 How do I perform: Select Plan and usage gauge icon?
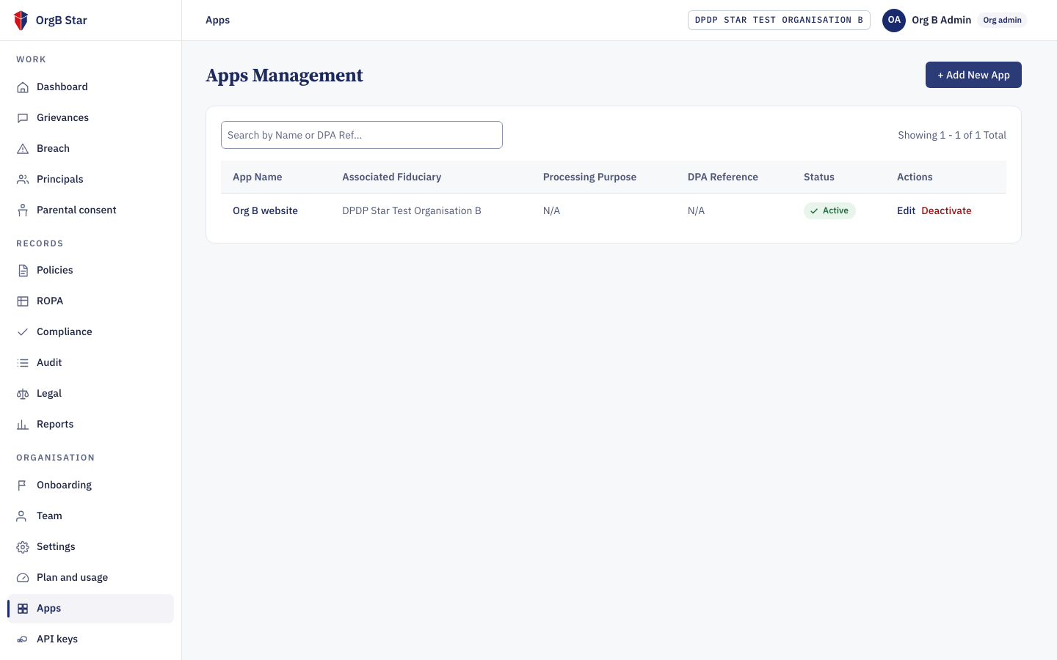coord(23,578)
